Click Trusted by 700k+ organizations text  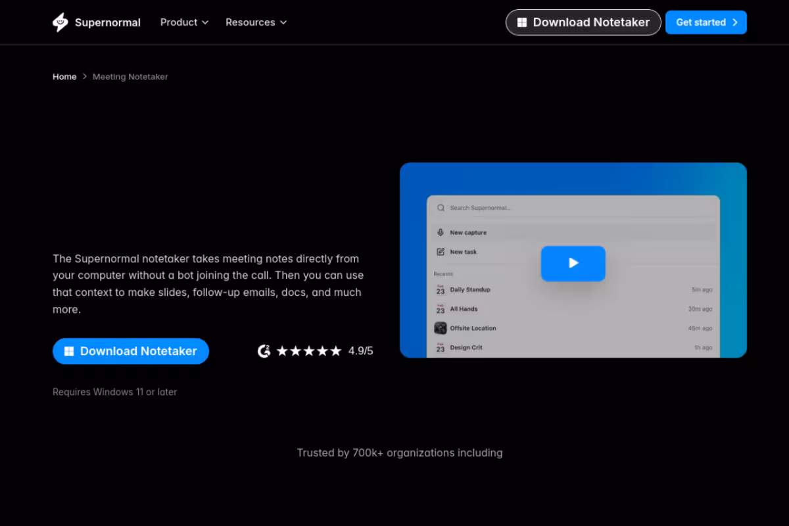click(400, 452)
